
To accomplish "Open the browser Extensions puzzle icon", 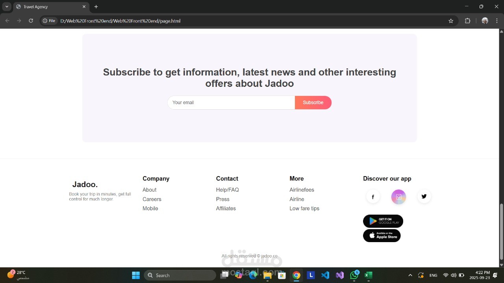I will coord(468,21).
